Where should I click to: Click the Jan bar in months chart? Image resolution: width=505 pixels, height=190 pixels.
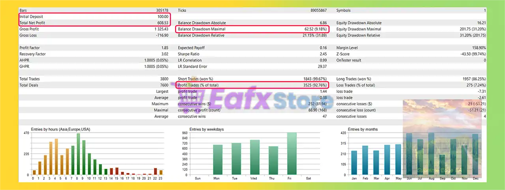(354, 163)
